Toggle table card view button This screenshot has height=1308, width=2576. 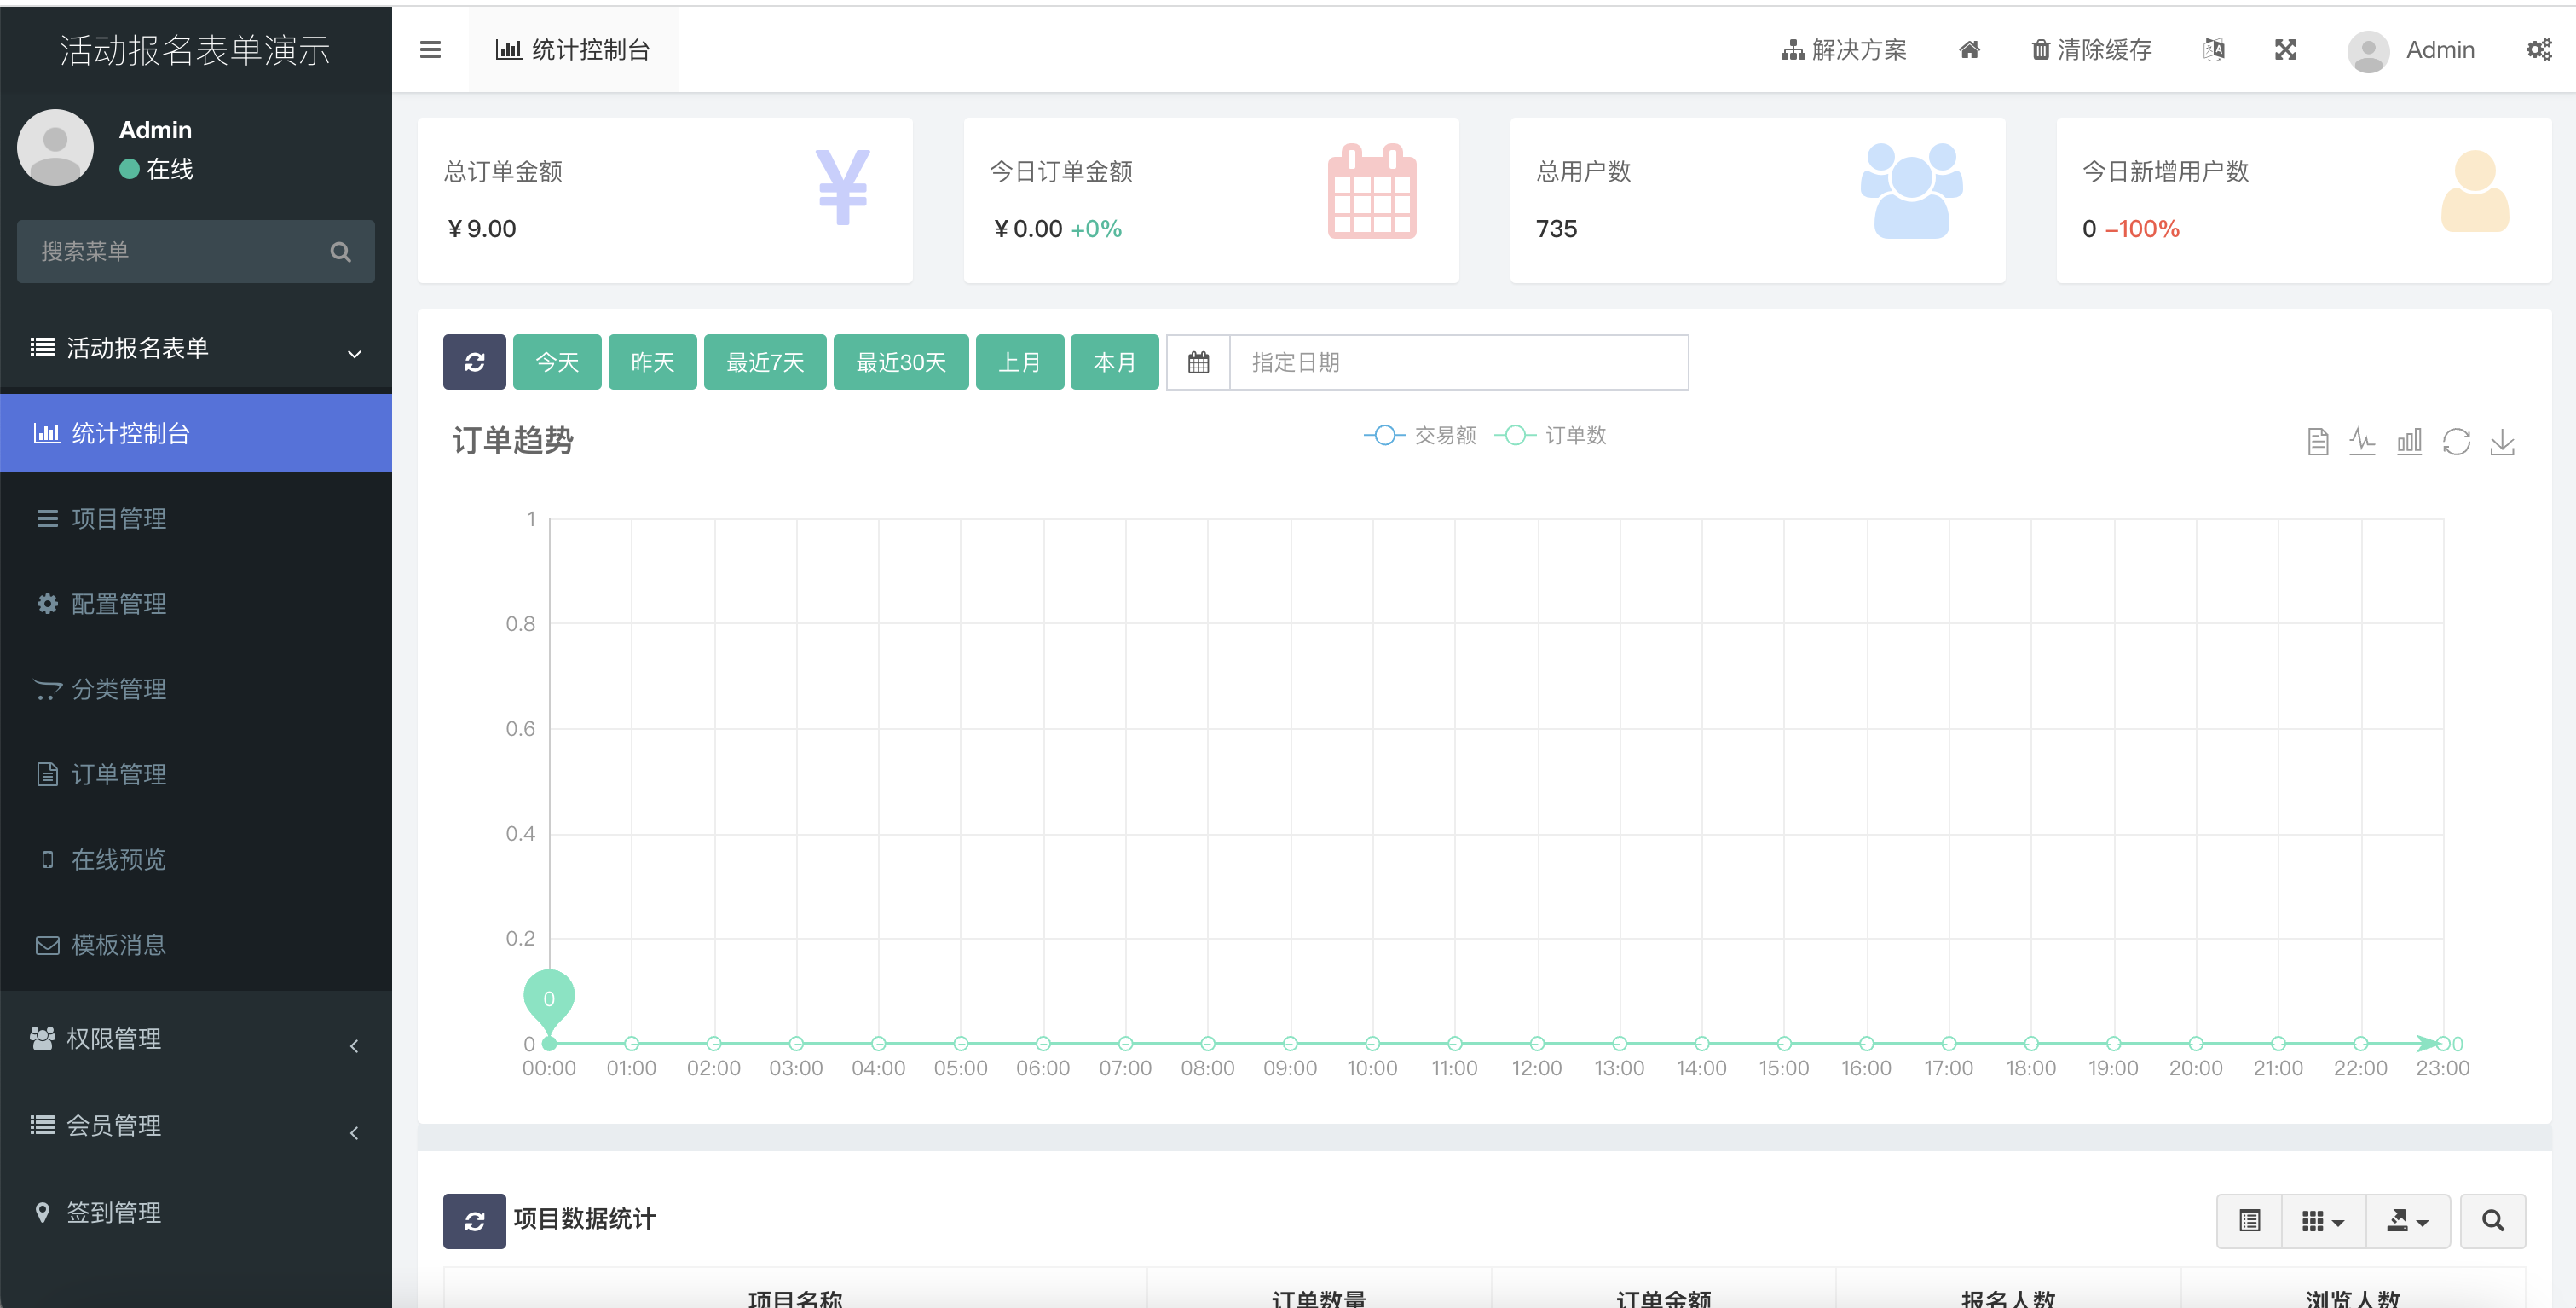pos(2249,1221)
